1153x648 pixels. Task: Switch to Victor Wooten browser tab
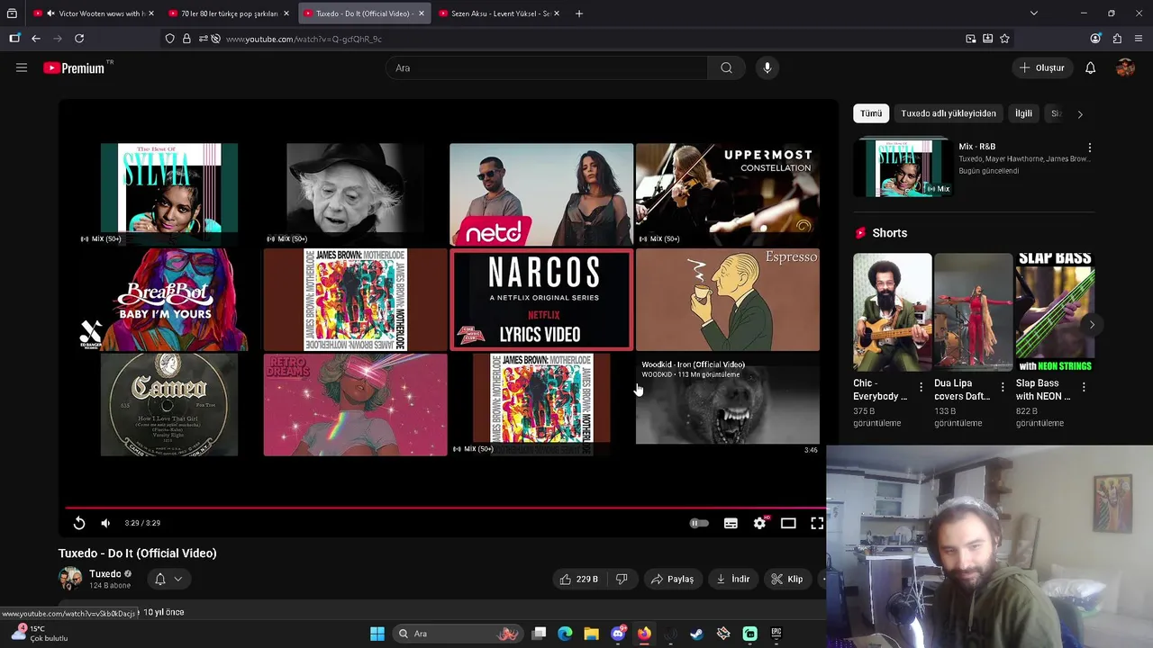click(x=92, y=13)
